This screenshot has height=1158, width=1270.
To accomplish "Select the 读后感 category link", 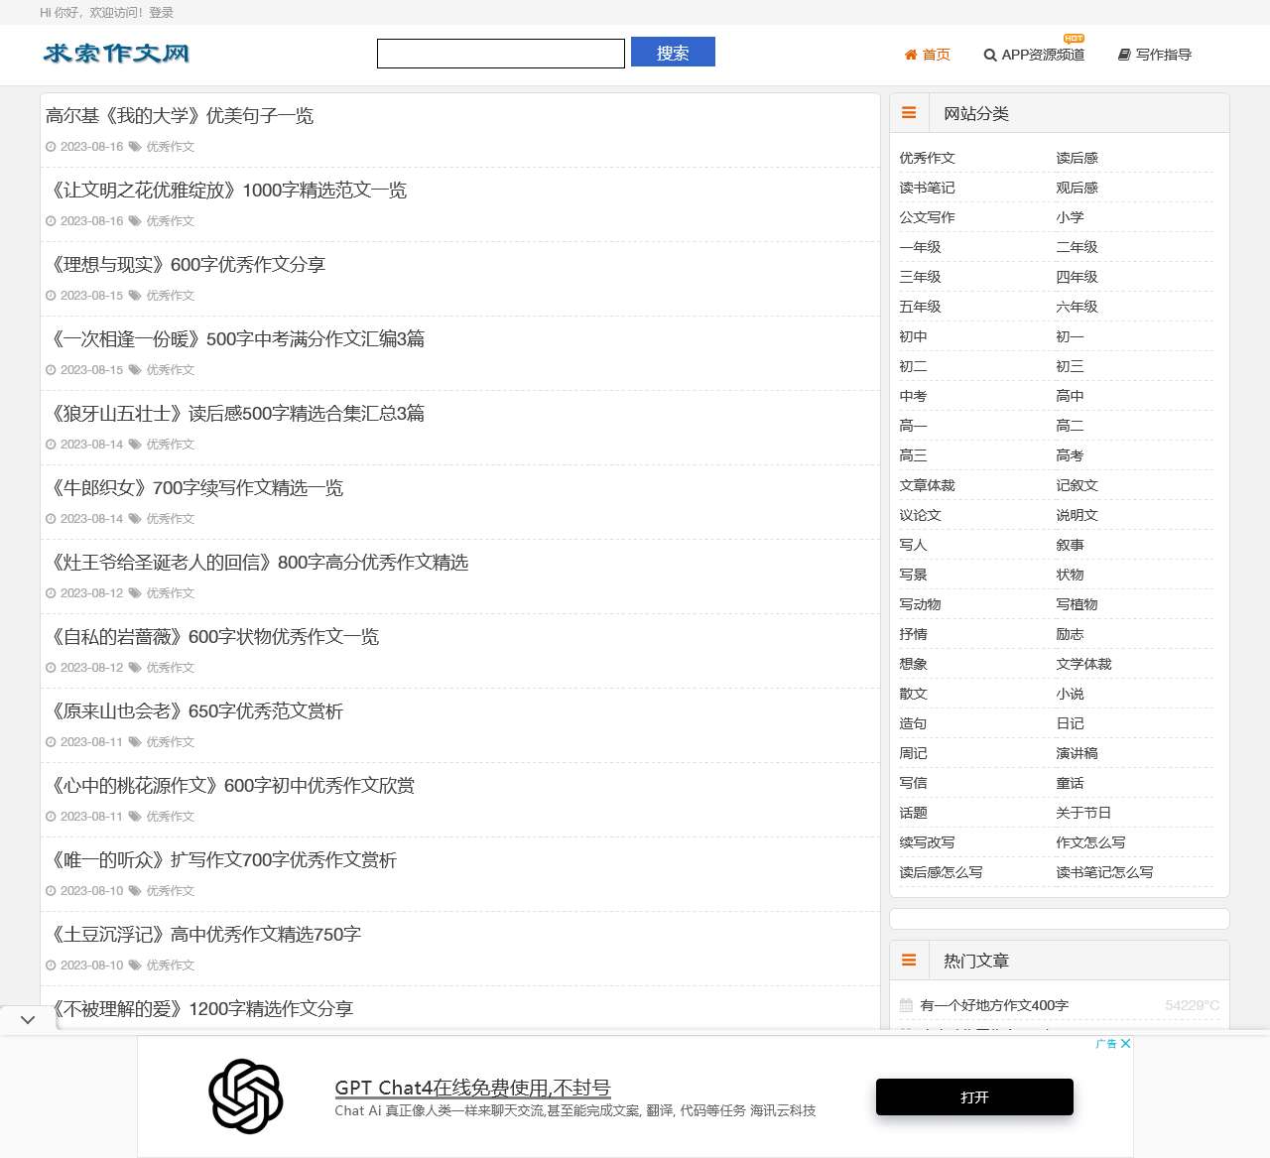I will [x=1077, y=158].
